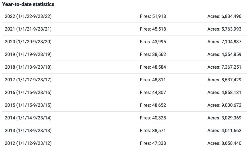Select the 2015 (1/1/15-9/23/15) row label
Image resolution: width=247 pixels, height=150 pixels.
point(28,105)
